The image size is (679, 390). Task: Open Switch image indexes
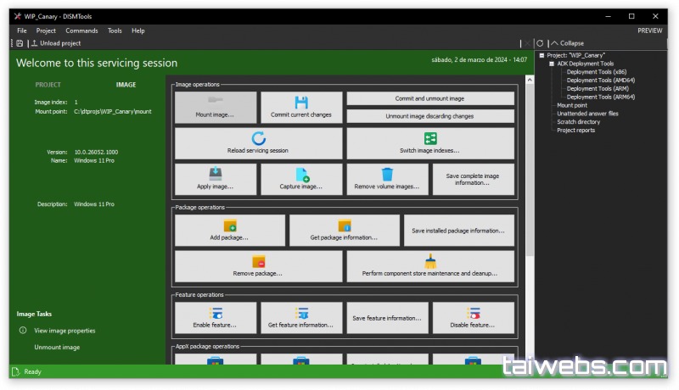(429, 143)
